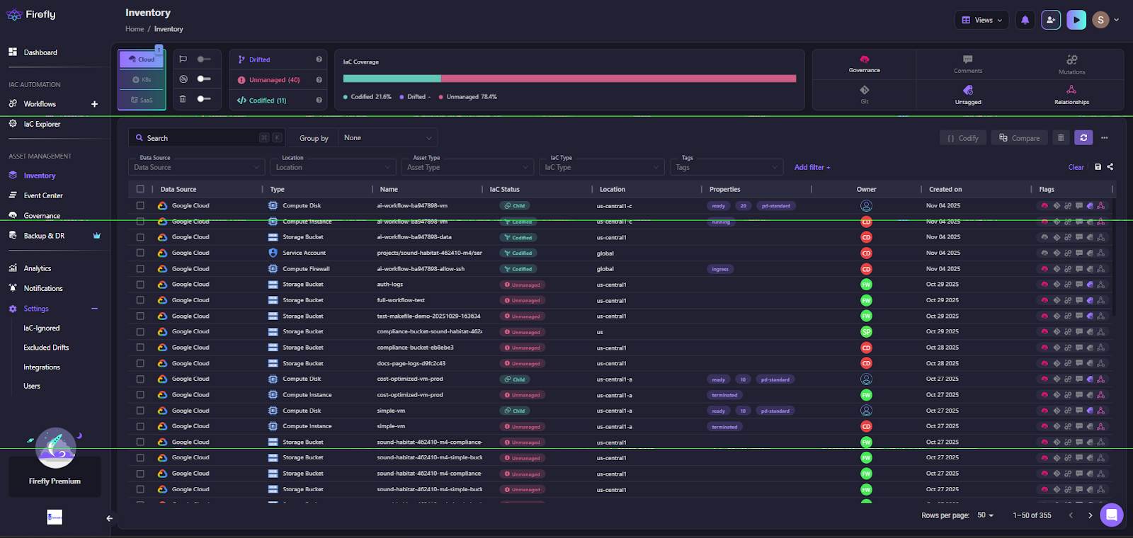Click the Home breadcrumb link
Screen dimensions: 1133x538
(x=135, y=29)
